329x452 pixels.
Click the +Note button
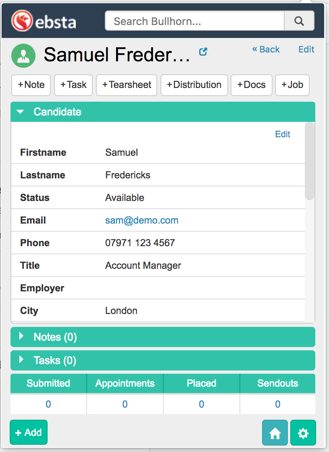31,85
